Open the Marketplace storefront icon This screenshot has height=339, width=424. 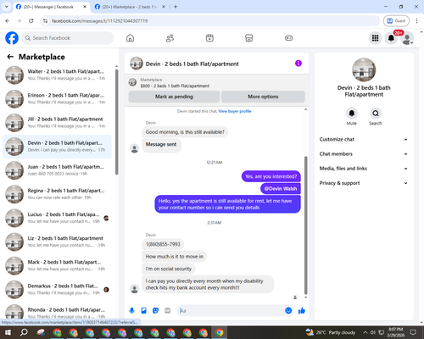pos(249,38)
